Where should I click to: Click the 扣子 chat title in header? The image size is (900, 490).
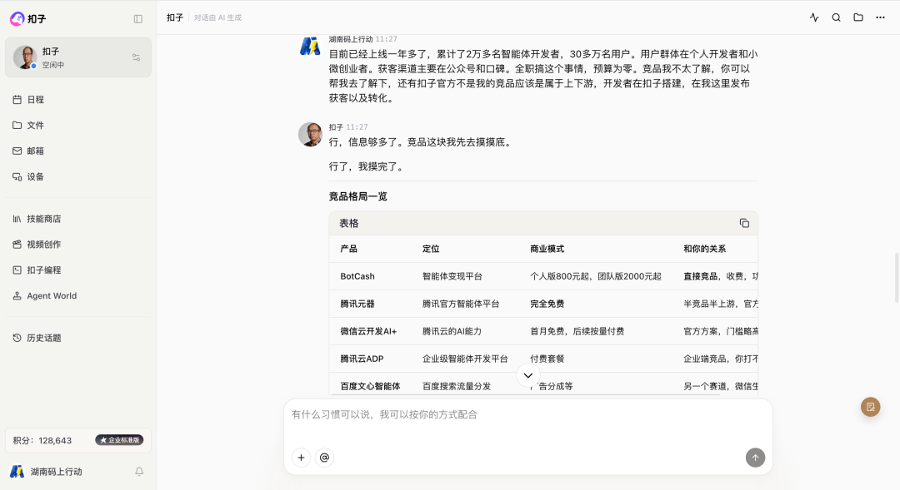coord(175,17)
